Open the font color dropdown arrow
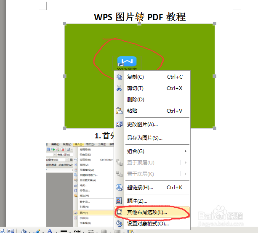258x233 pixels. (56, 232)
